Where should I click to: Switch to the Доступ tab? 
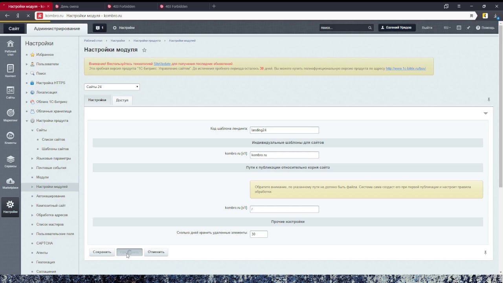[122, 100]
